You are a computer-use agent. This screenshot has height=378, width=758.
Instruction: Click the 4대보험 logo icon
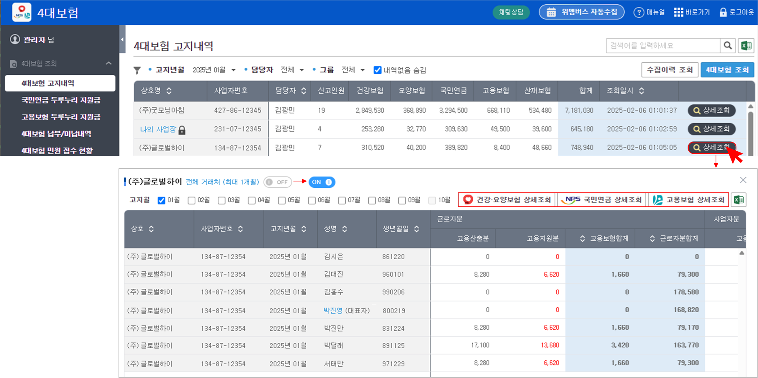point(22,12)
